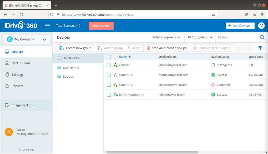The width and height of the screenshot is (268, 154).
Task: Click the My Company building icon
Action: [x=10, y=39]
